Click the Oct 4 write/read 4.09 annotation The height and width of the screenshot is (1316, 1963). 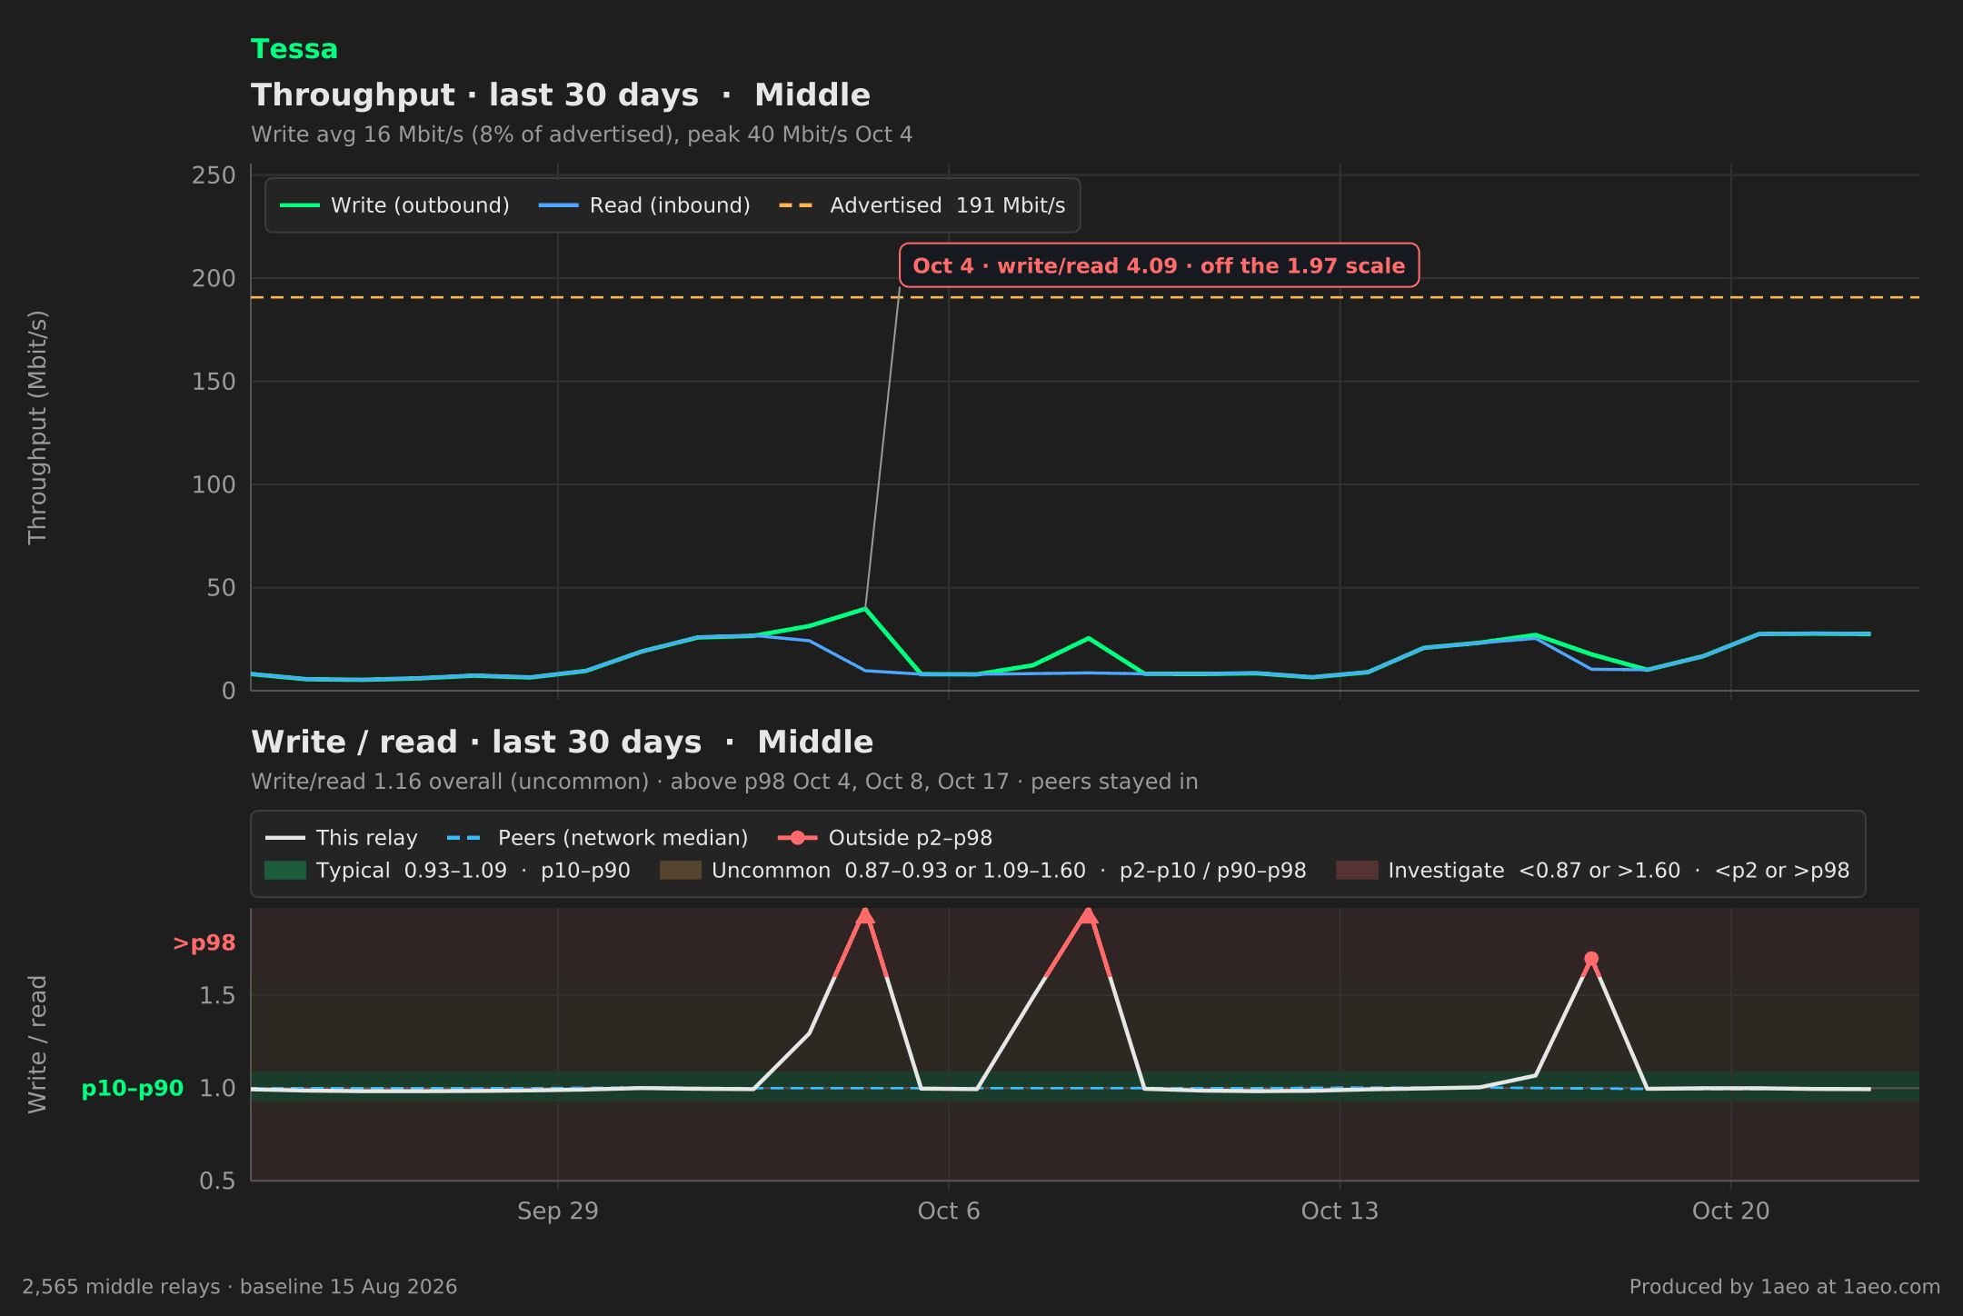[1159, 265]
